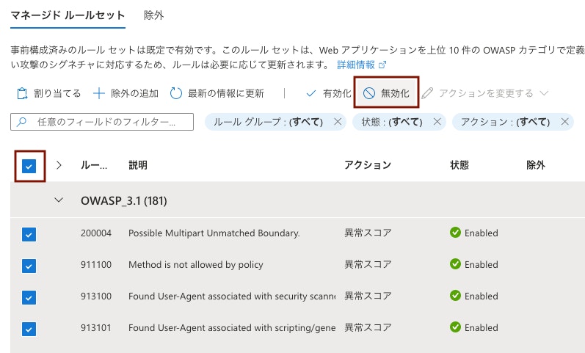Collapse the OWASP_3.1 (181) group
585x353 pixels.
click(59, 200)
